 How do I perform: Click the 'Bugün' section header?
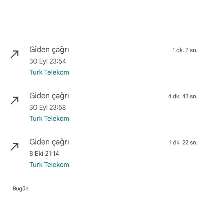pos(20,189)
